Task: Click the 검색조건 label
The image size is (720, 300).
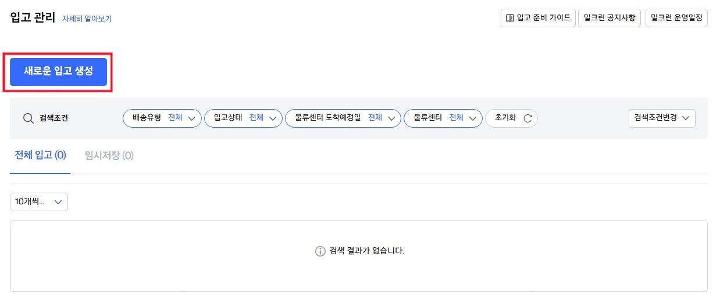Action: [54, 118]
